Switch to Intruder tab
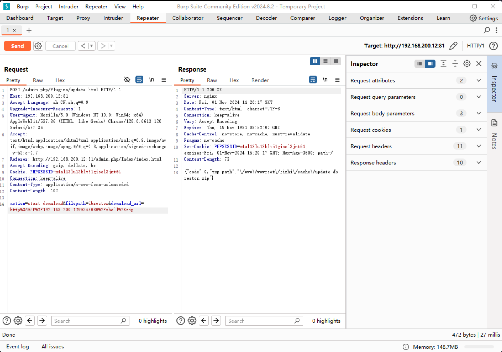 pyautogui.click(x=113, y=18)
